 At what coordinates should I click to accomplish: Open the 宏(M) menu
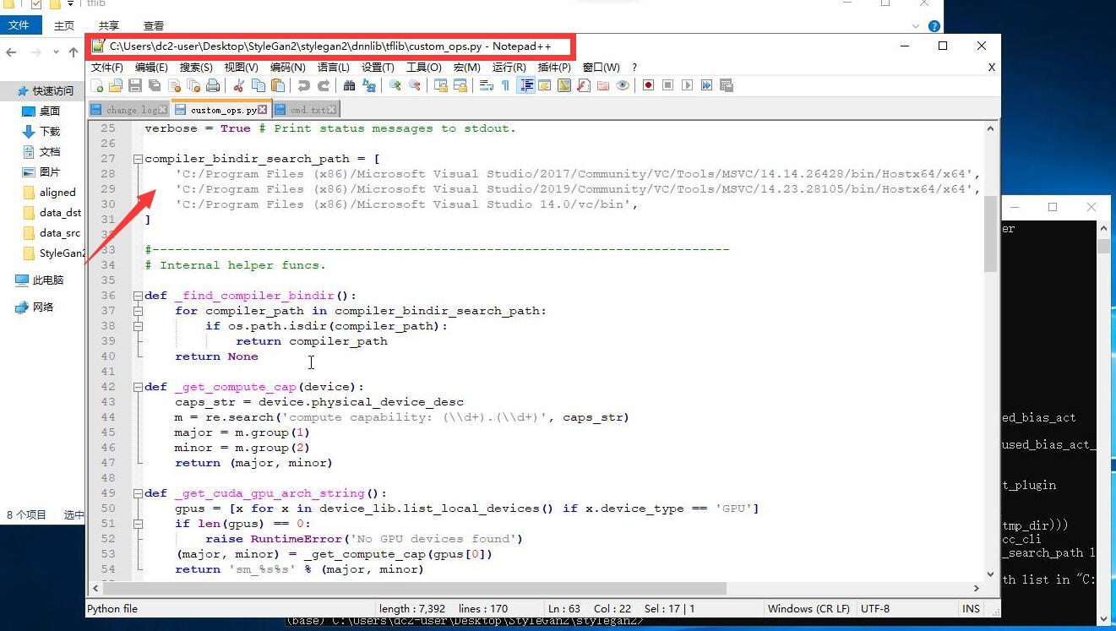tap(466, 67)
